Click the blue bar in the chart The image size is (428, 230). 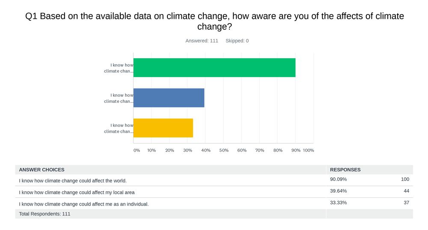click(x=169, y=98)
